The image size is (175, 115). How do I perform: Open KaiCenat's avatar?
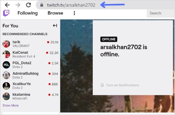click(x=6, y=54)
